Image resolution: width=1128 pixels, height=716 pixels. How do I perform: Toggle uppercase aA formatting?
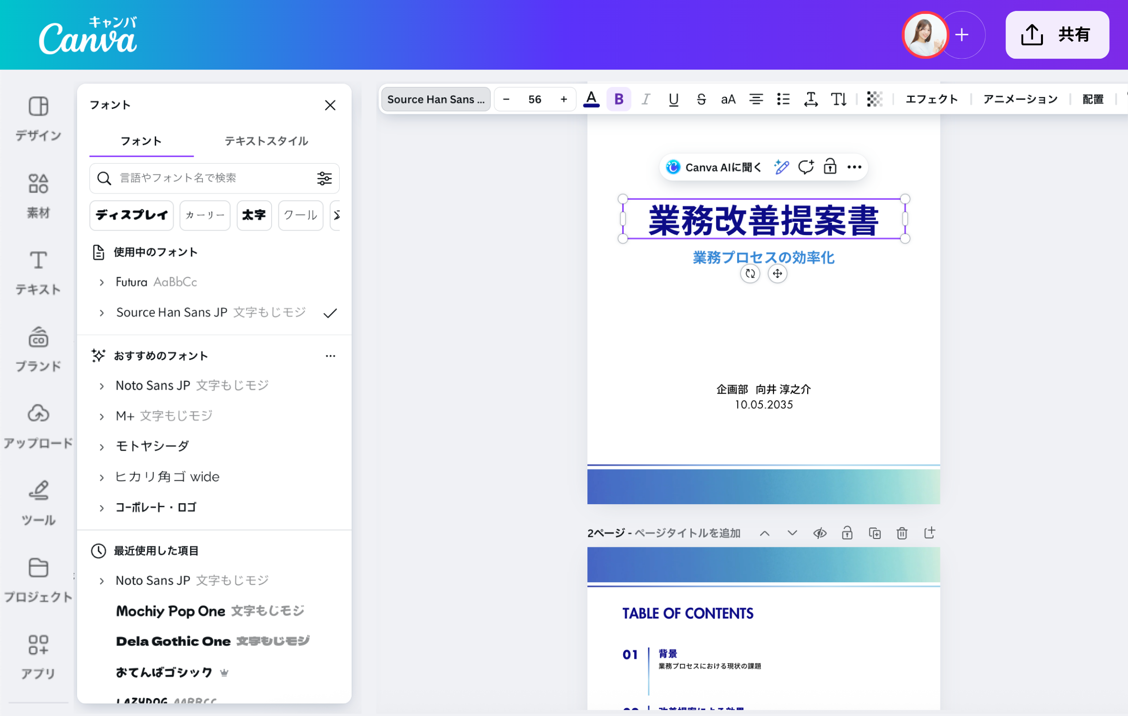(728, 99)
